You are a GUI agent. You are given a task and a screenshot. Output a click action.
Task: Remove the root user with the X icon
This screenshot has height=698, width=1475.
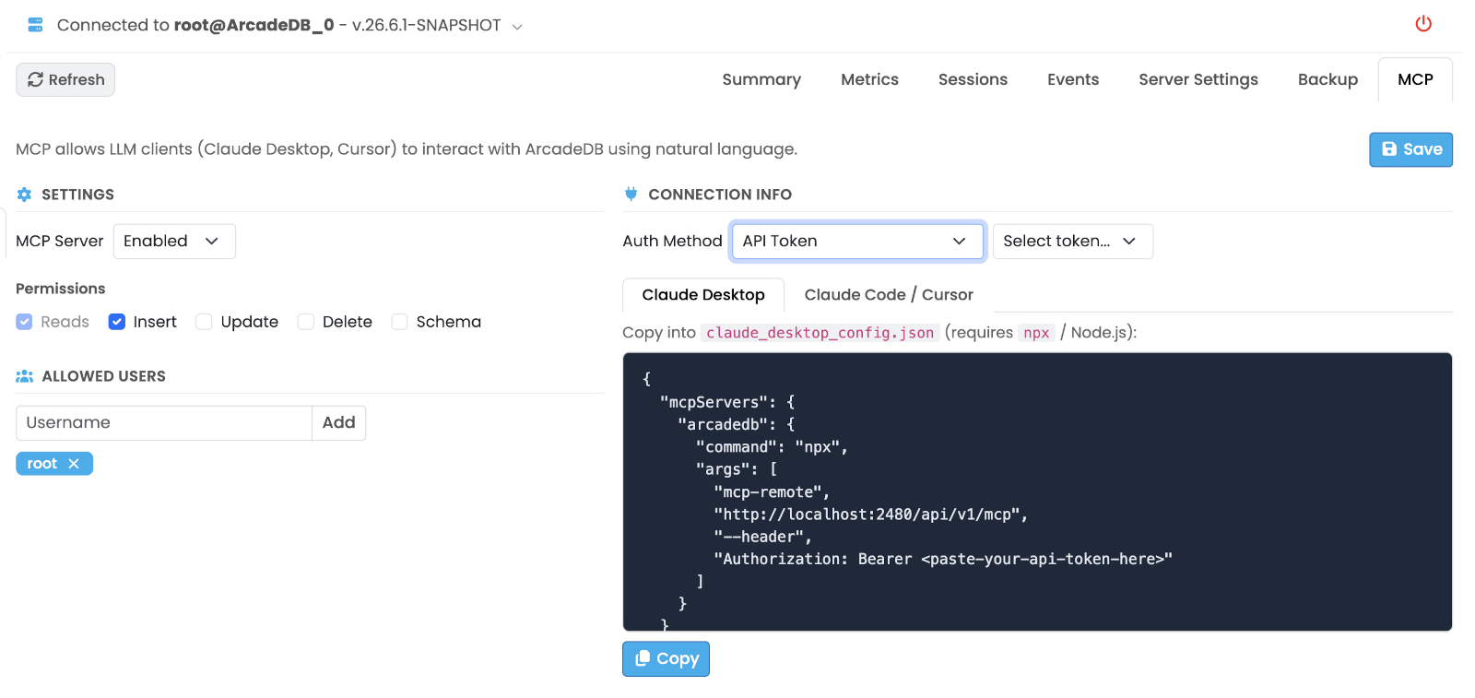click(74, 464)
